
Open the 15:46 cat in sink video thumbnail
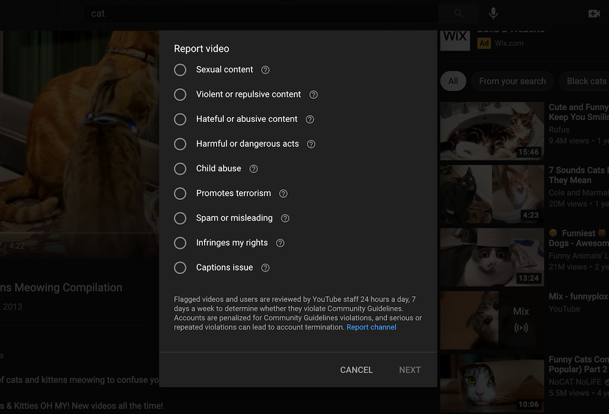click(492, 131)
